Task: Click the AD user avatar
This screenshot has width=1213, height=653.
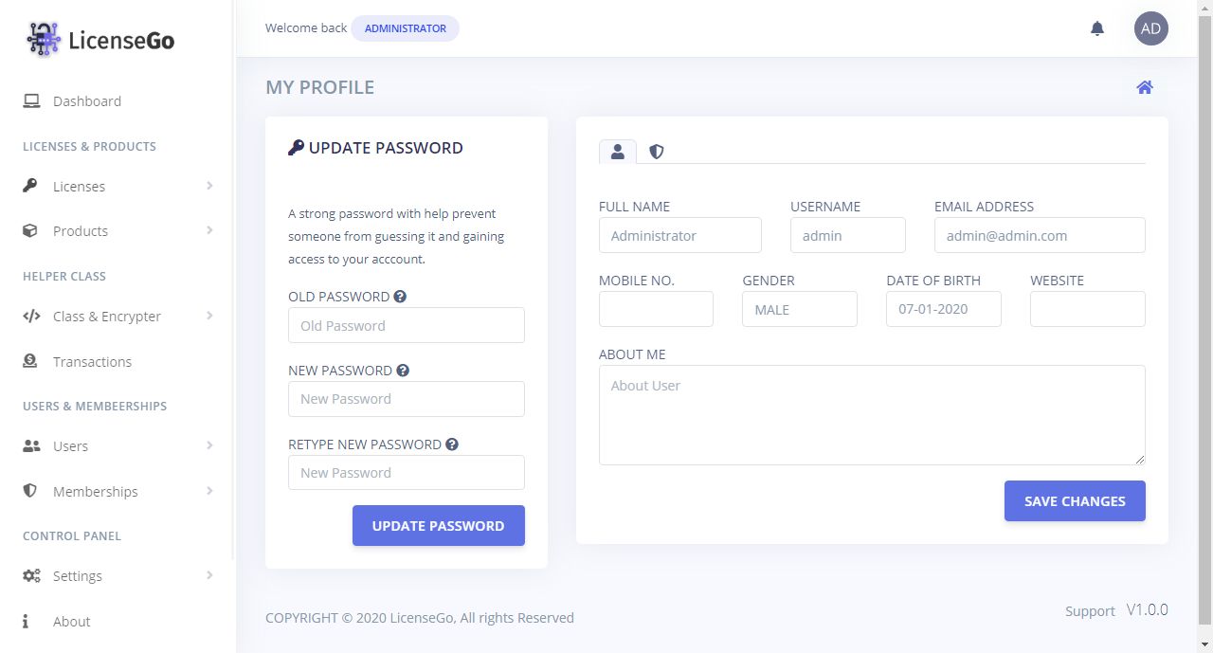Action: [1150, 28]
